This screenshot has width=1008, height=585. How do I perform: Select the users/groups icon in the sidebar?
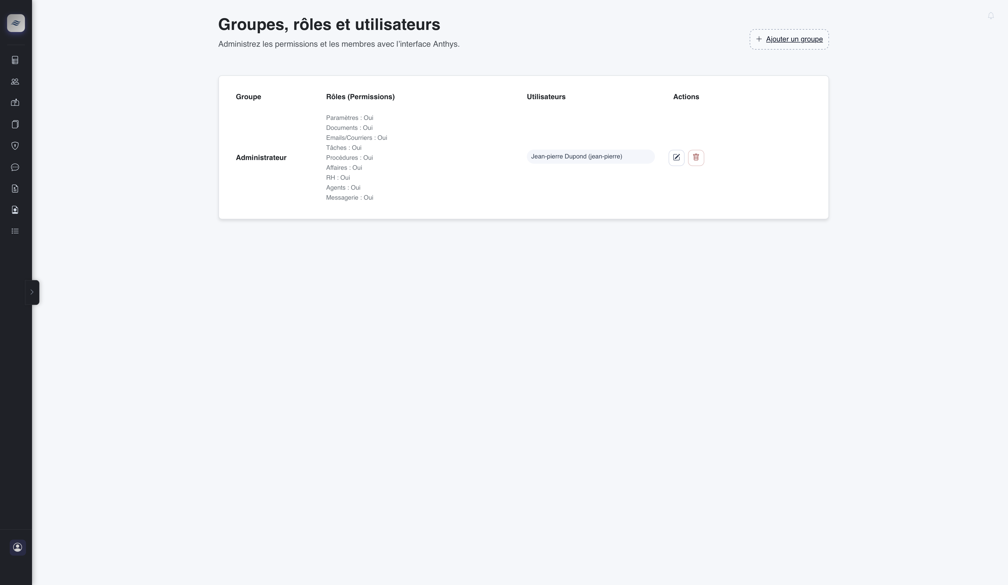[15, 82]
